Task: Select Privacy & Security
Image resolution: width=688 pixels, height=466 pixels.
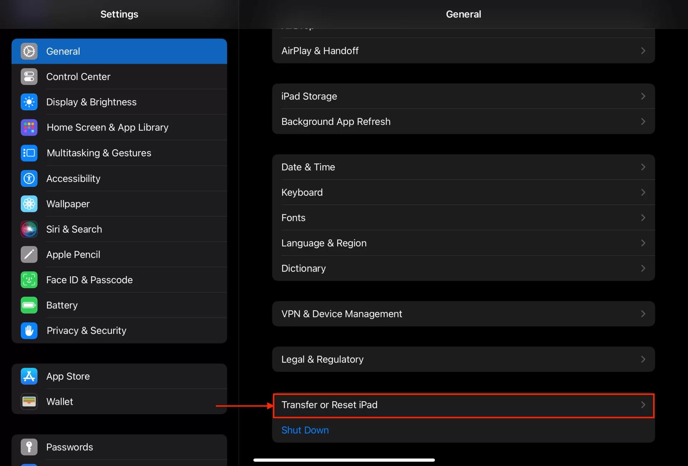Action: coord(119,331)
